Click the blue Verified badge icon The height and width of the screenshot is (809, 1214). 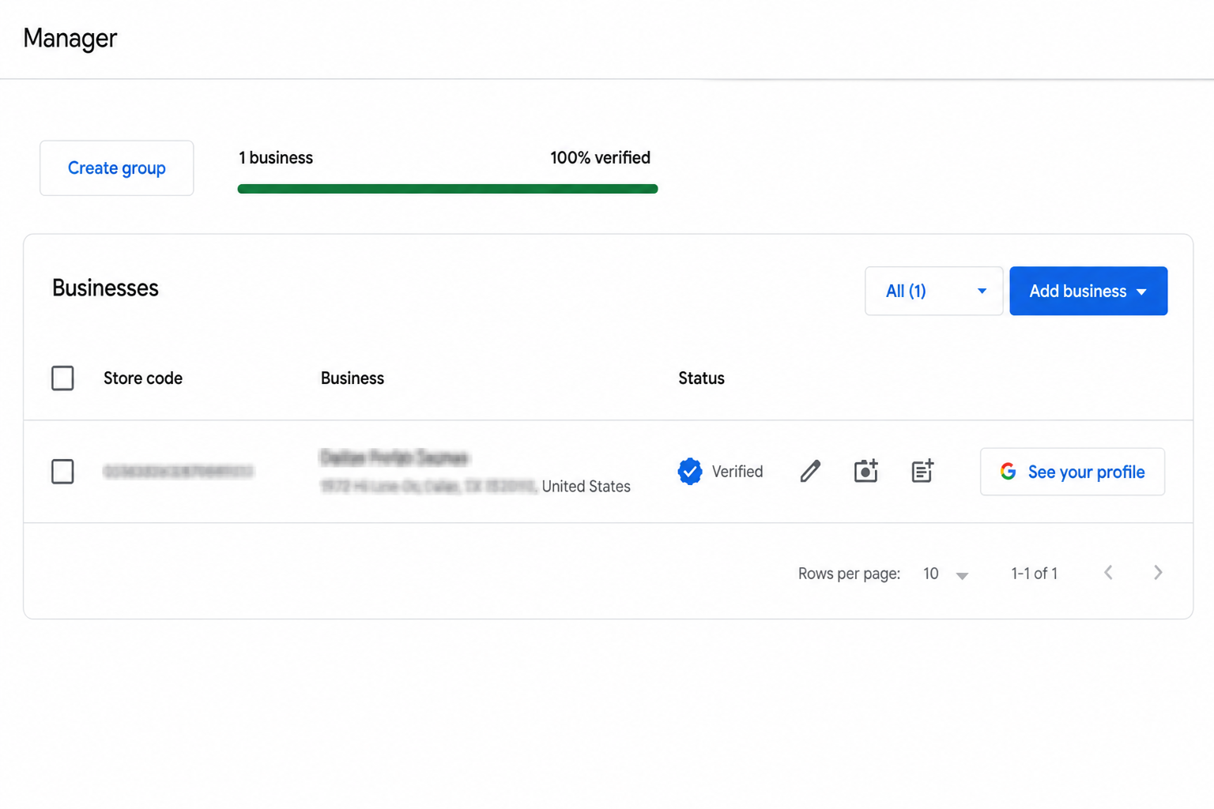click(x=690, y=472)
